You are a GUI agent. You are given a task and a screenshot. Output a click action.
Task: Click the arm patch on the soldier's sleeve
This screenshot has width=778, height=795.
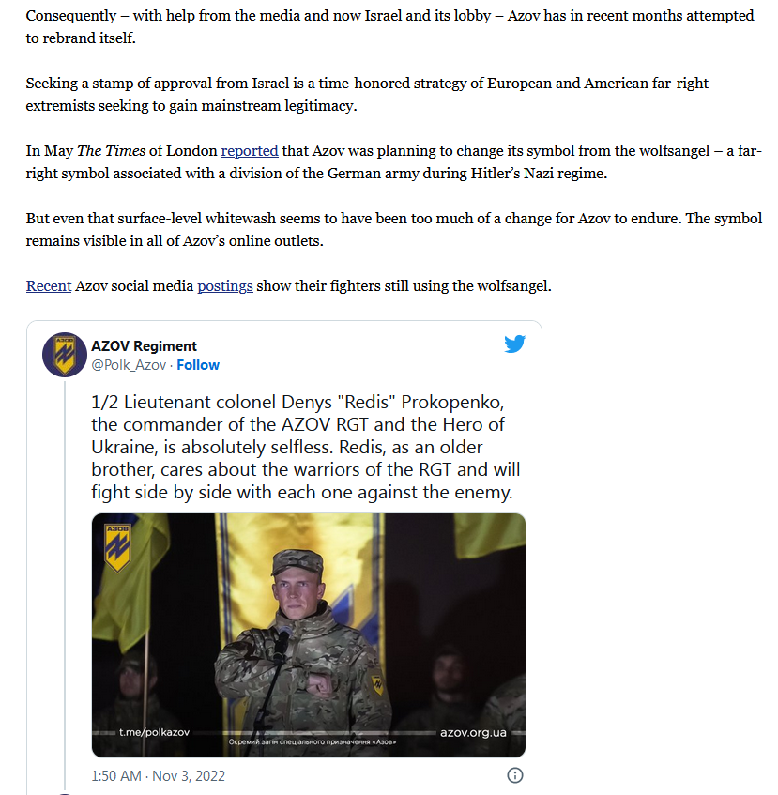(377, 684)
